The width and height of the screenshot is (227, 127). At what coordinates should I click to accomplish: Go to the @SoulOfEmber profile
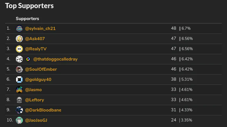point(41,69)
